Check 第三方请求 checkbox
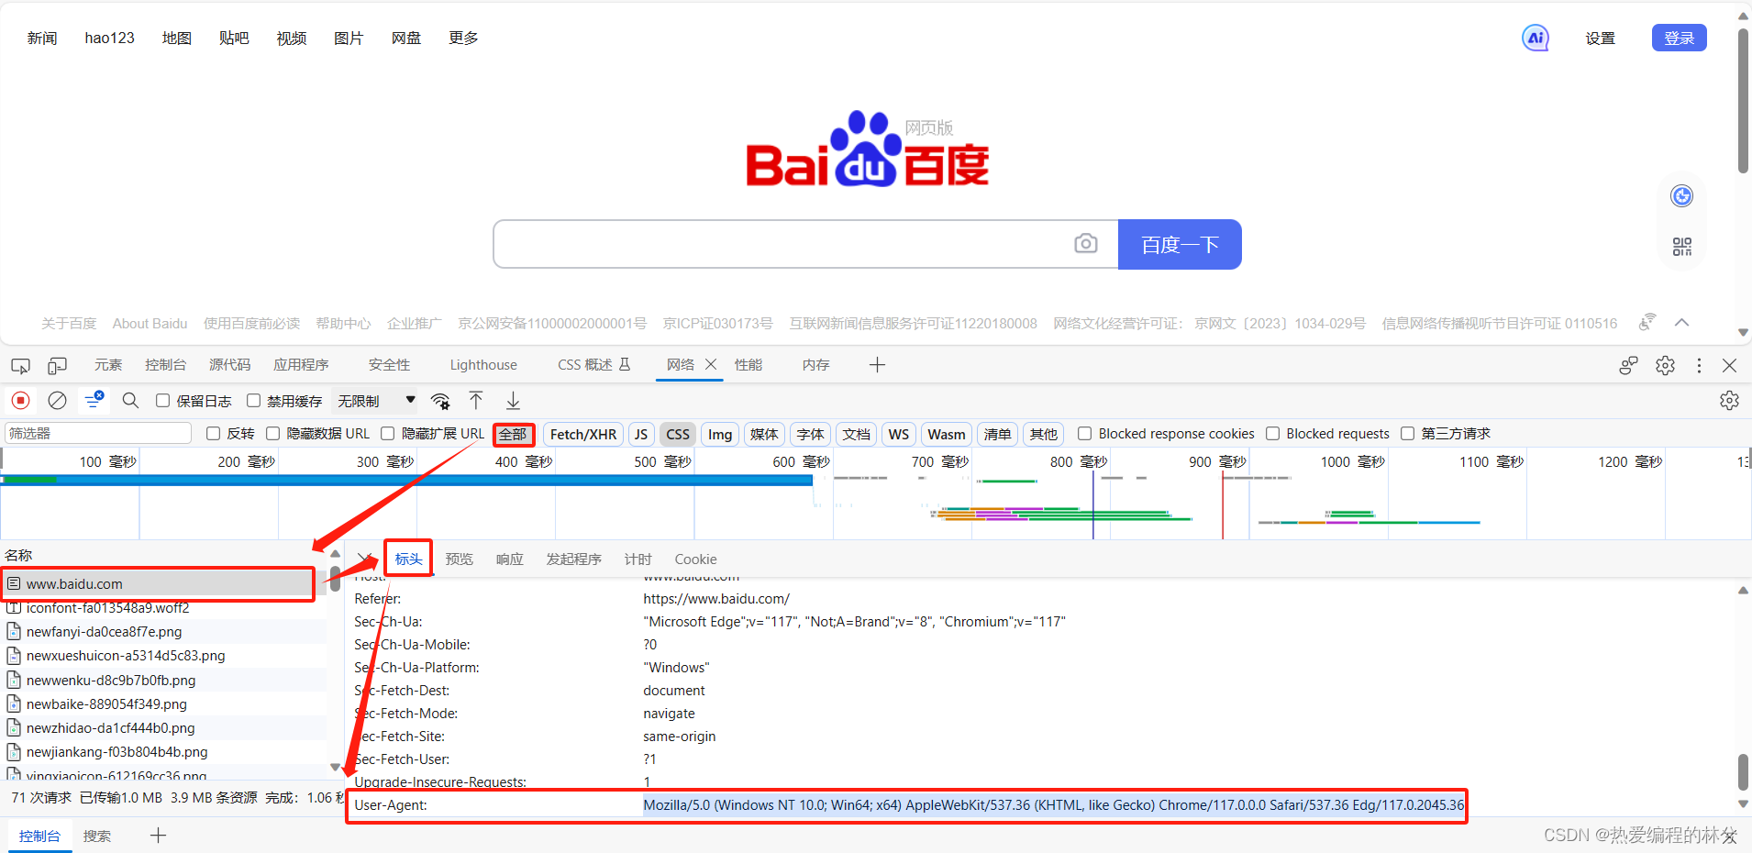The image size is (1752, 853). 1407,434
